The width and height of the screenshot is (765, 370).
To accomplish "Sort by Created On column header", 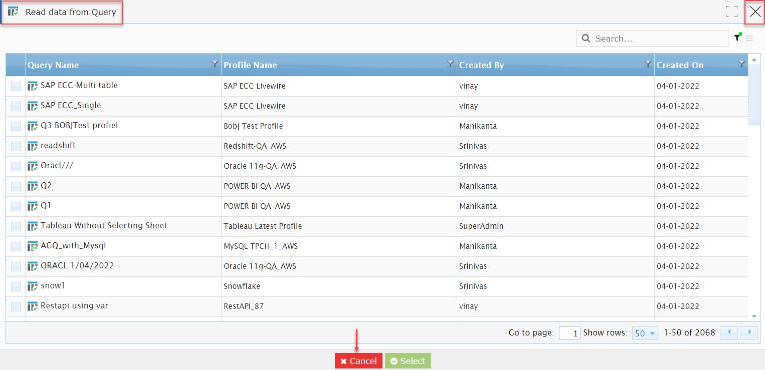I will [680, 65].
